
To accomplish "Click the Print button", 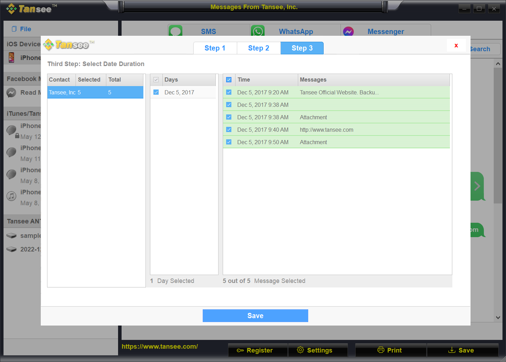I will click(391, 350).
